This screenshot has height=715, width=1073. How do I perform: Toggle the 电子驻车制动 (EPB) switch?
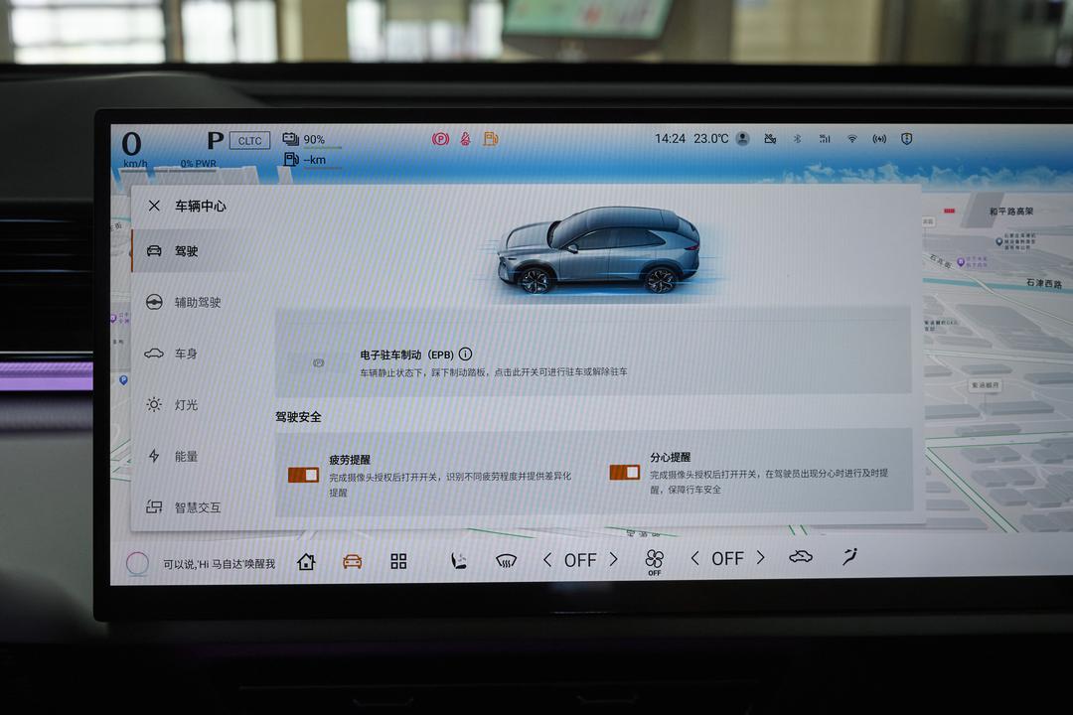(318, 362)
